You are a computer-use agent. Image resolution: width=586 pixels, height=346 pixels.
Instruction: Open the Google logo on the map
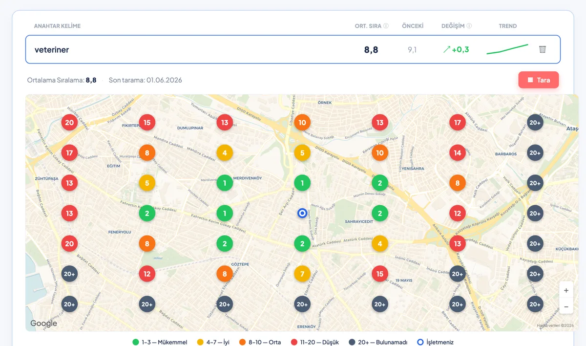pyautogui.click(x=43, y=323)
